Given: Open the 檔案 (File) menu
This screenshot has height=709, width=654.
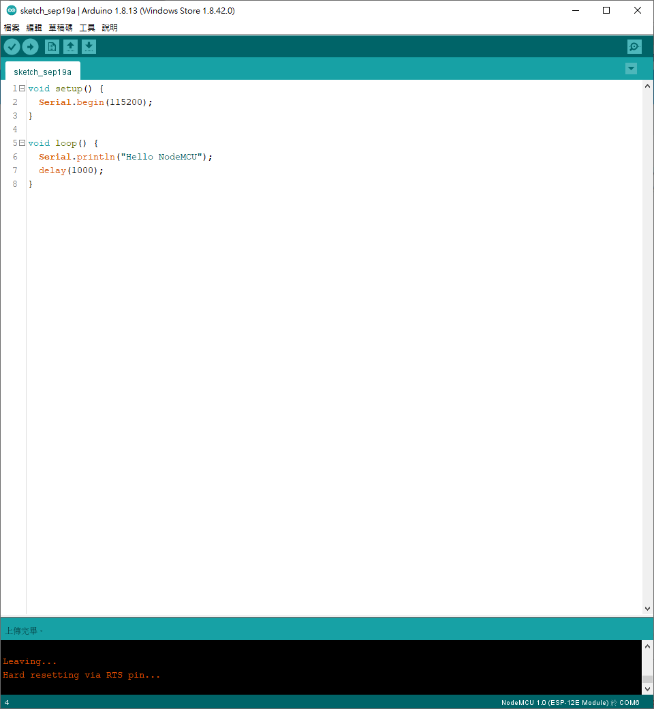Looking at the screenshot, I should (12, 27).
